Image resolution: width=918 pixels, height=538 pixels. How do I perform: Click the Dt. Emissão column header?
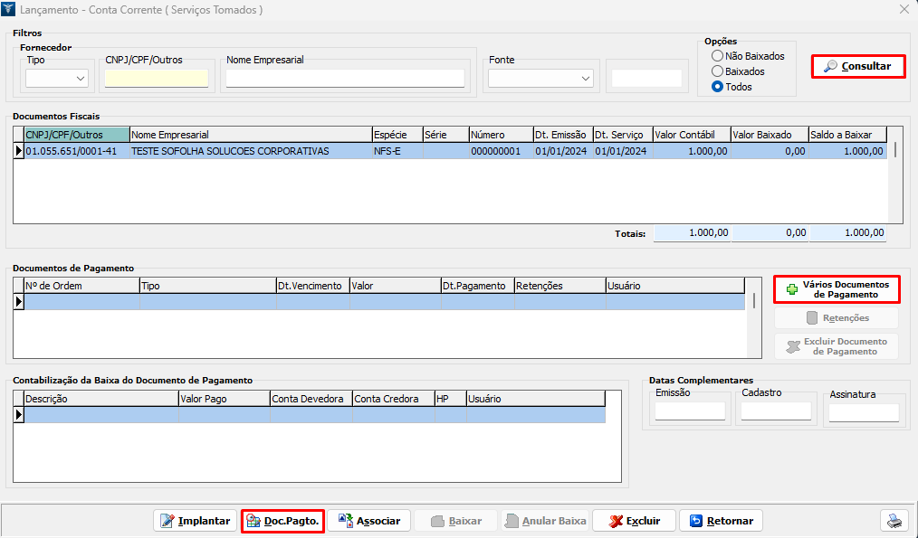pos(561,135)
